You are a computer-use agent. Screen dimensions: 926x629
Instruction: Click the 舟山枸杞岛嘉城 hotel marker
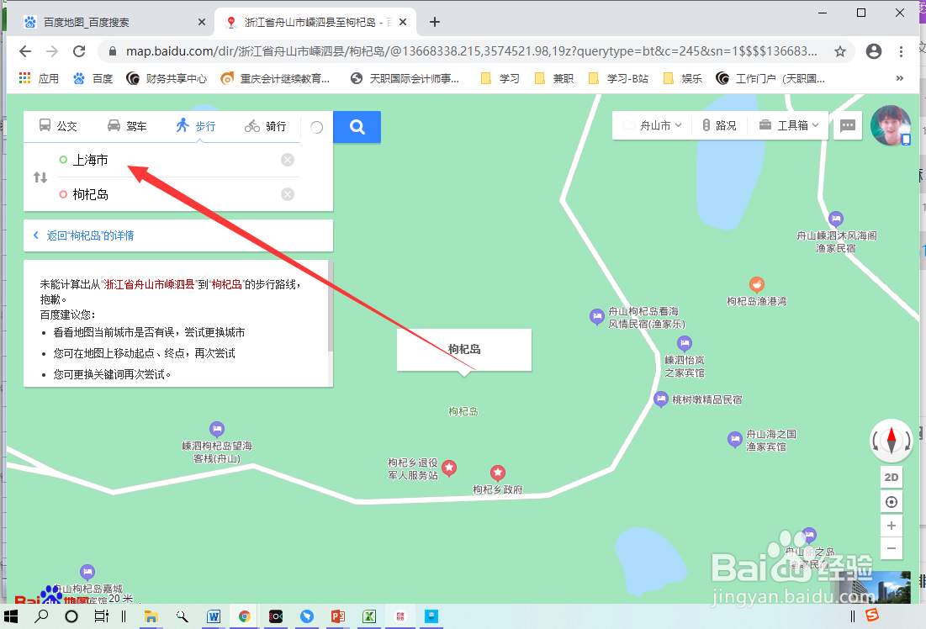pyautogui.click(x=87, y=572)
